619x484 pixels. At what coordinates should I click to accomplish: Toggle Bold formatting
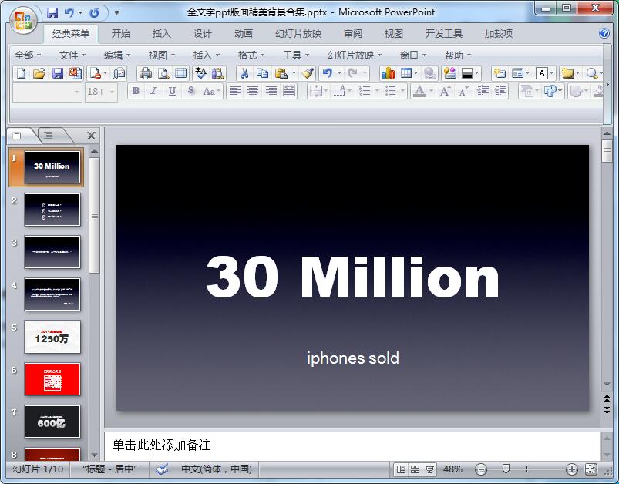(136, 92)
